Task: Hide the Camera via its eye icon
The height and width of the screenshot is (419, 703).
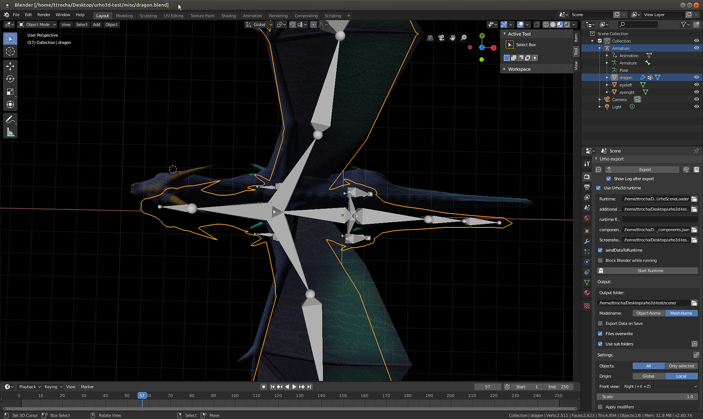Action: pos(696,99)
